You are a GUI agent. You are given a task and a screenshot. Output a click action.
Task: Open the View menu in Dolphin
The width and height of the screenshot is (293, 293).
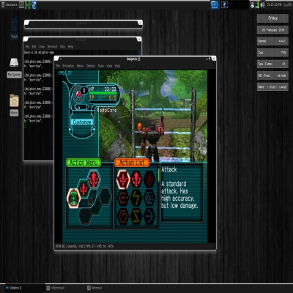(109, 66)
